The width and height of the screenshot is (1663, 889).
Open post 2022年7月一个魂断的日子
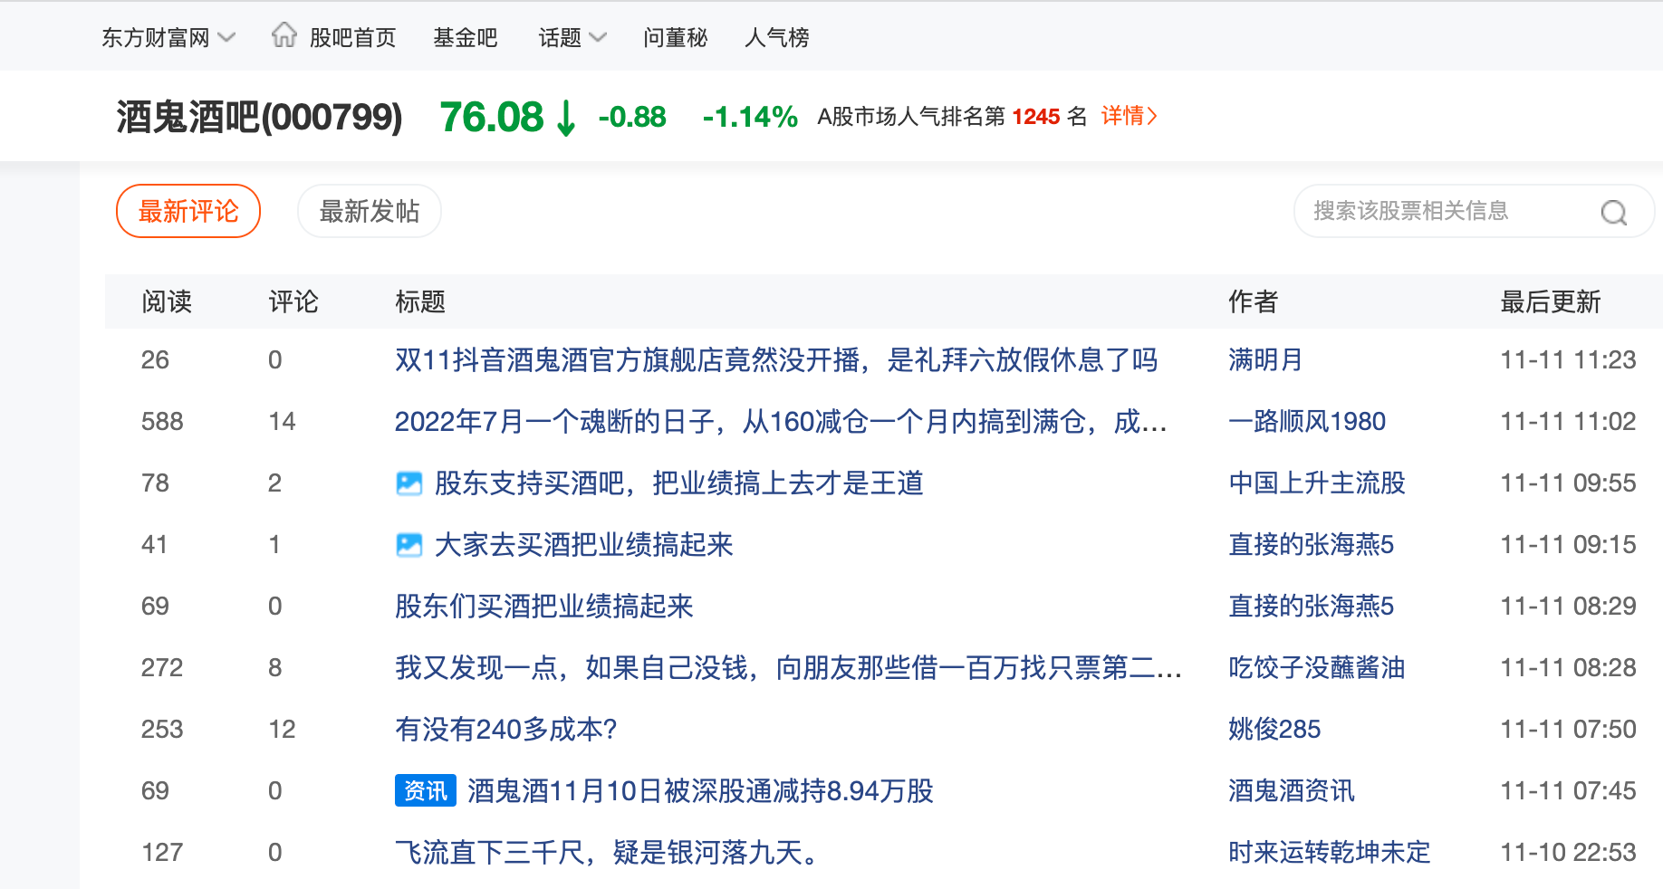point(781,422)
